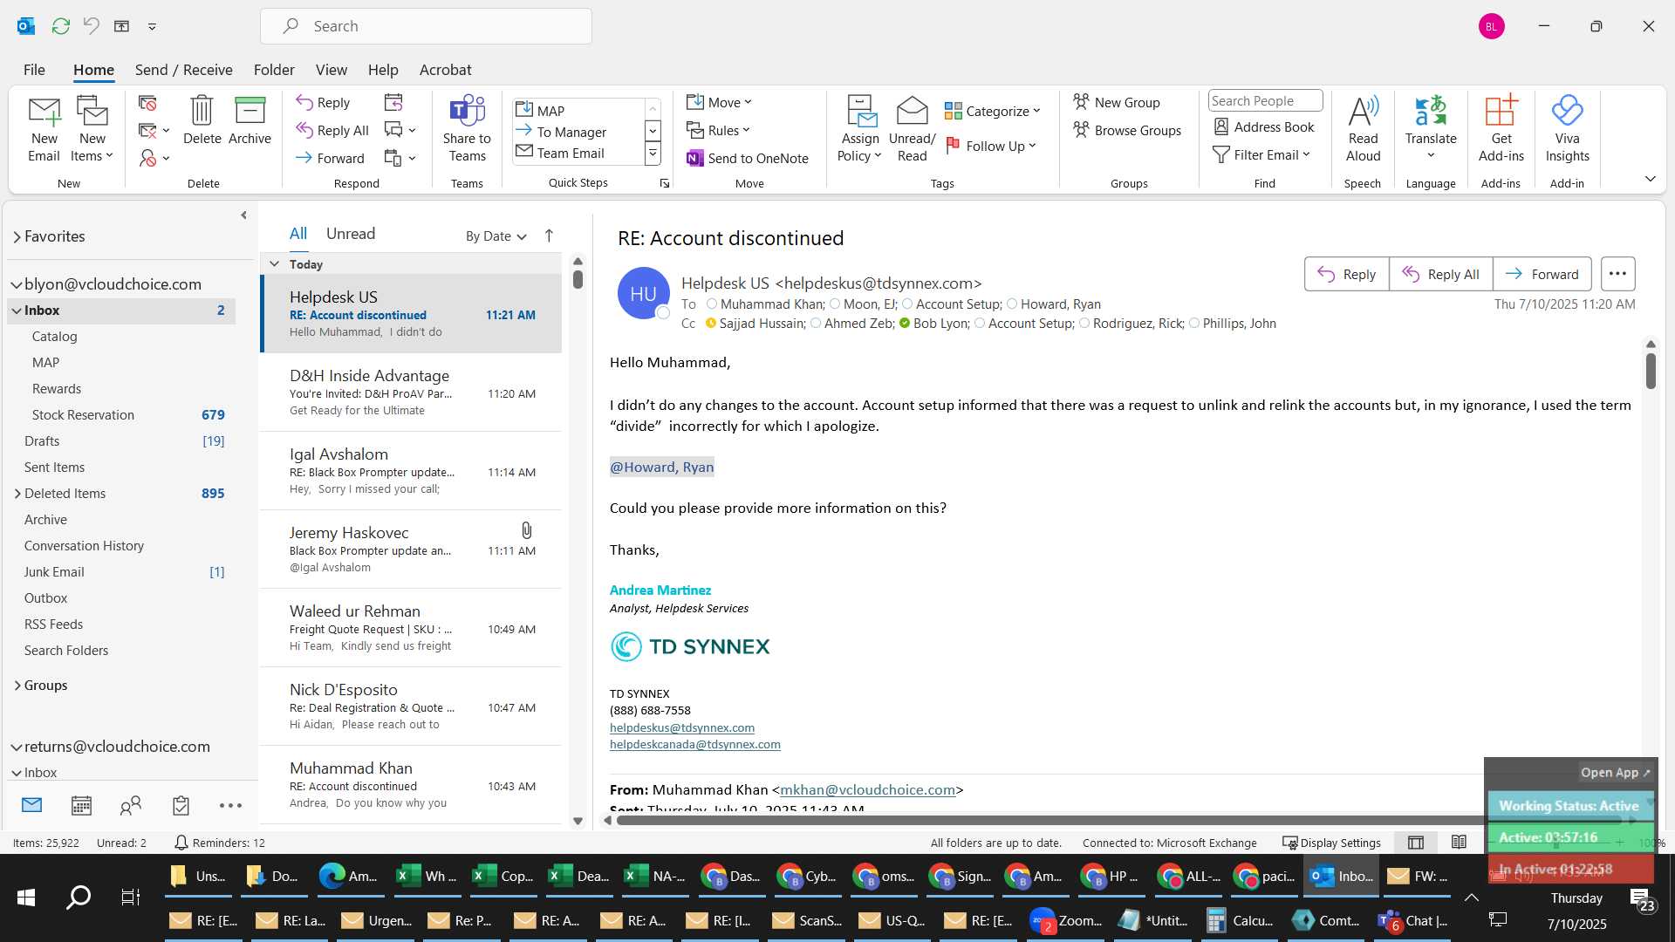
Task: Open the Acrobat tab
Action: coord(445,70)
